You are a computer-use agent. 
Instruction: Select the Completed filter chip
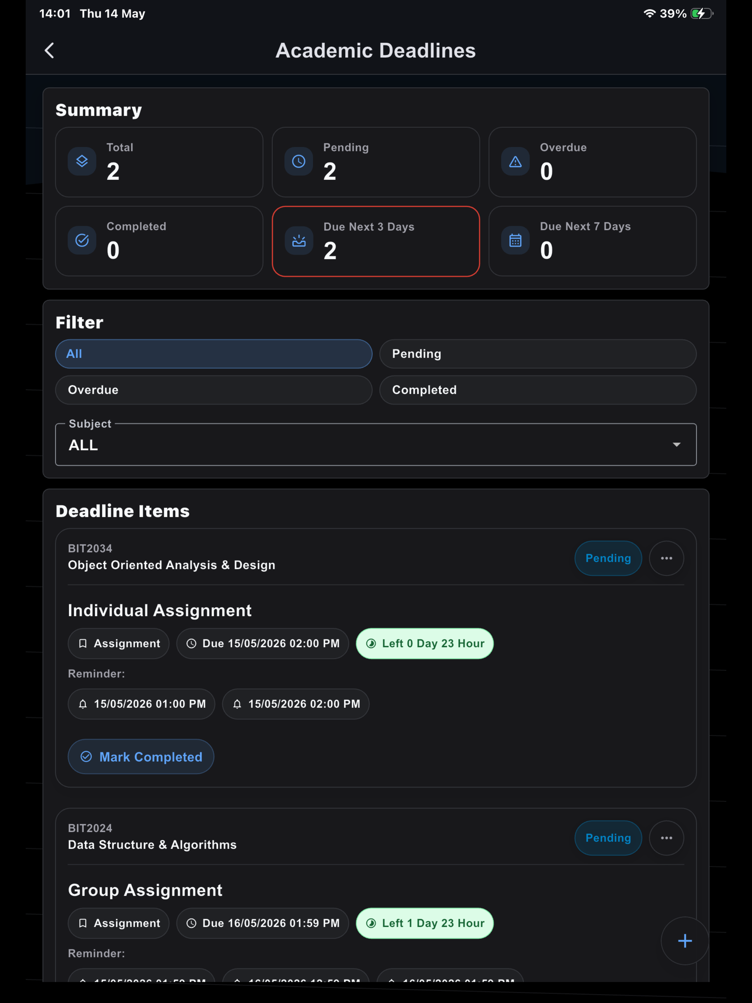538,390
